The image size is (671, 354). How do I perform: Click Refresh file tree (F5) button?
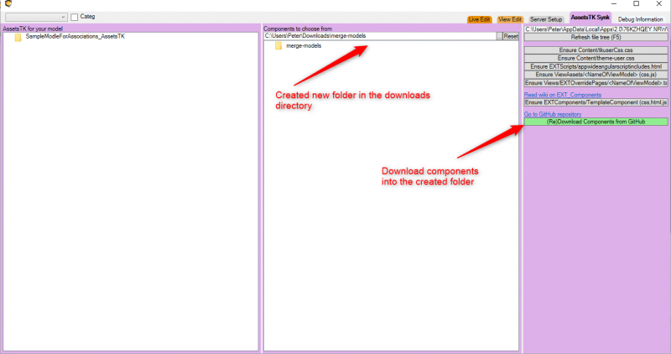tap(596, 37)
